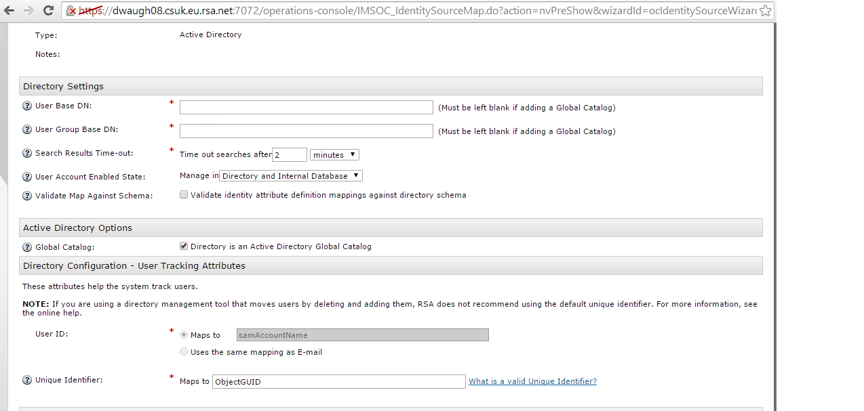Viewport: 864px width, 411px height.
Task: Click the browser forward arrow
Action: [28, 10]
